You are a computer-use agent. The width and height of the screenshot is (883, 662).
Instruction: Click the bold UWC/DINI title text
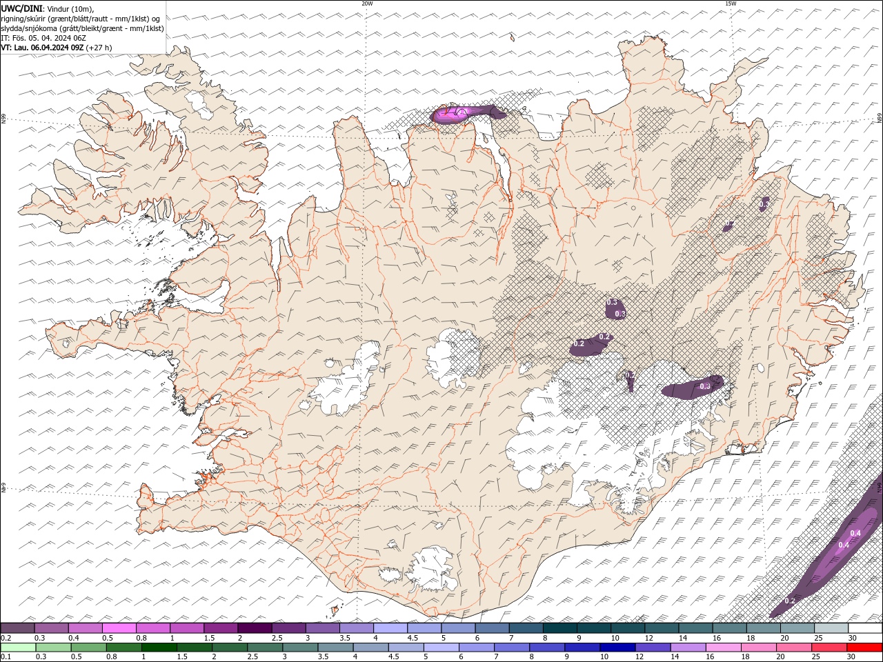coord(21,8)
